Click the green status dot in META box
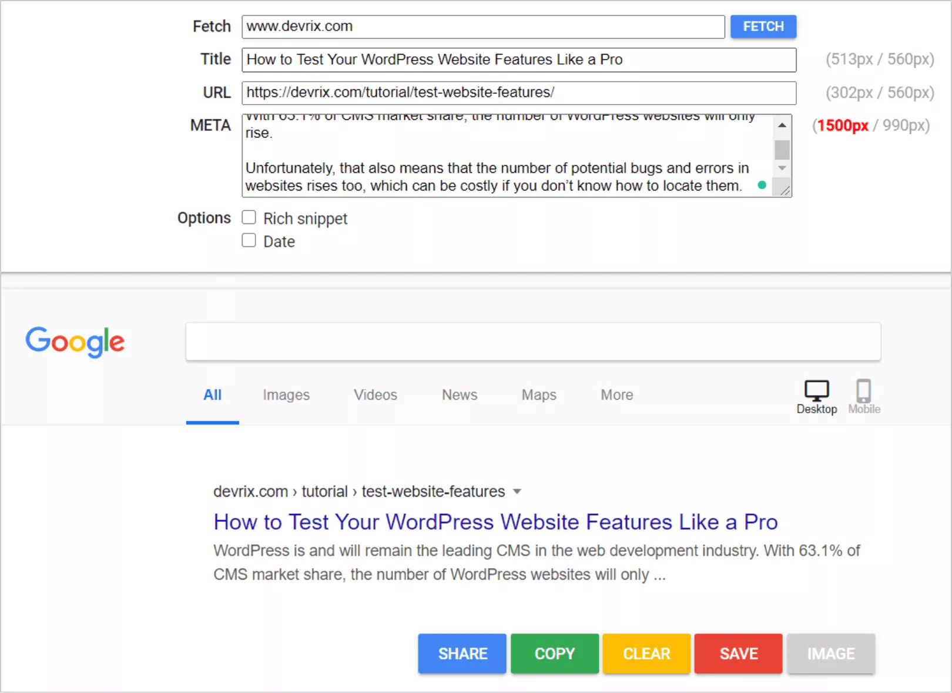Screen dimensions: 952x693 click(x=762, y=185)
